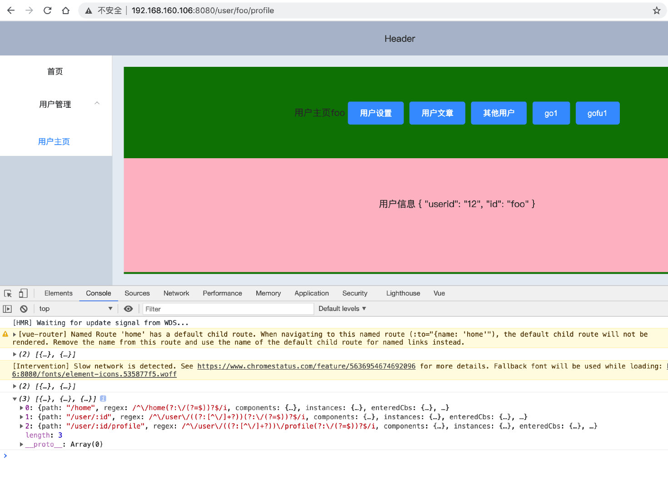Show the console sidebar panel icon
The height and width of the screenshot is (491, 668).
[7, 309]
